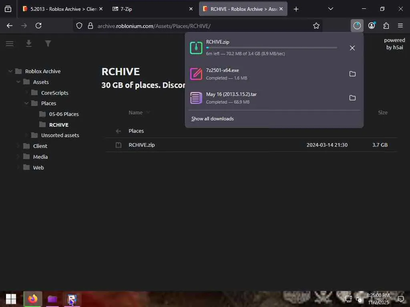Expand the Web tree node

click(x=18, y=167)
